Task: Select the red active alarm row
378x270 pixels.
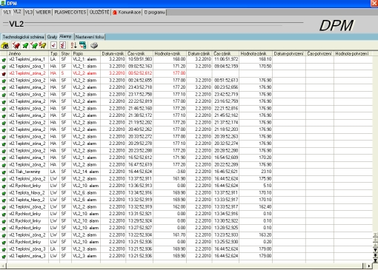Action: click(x=187, y=73)
